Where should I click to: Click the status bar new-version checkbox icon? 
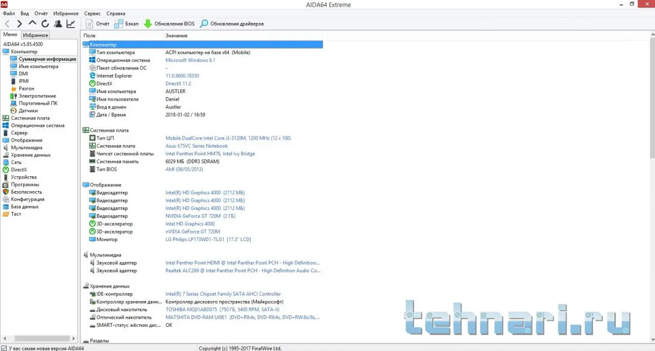pos(4,348)
